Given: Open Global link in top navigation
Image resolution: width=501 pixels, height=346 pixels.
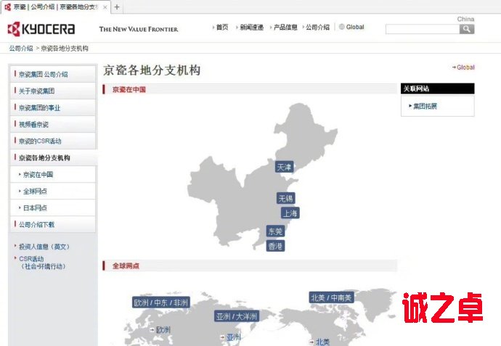Looking at the screenshot, I should point(355,27).
